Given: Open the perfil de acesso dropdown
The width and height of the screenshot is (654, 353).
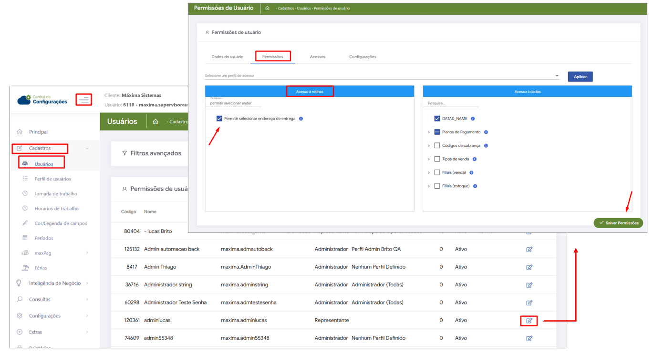Looking at the screenshot, I should tap(557, 76).
